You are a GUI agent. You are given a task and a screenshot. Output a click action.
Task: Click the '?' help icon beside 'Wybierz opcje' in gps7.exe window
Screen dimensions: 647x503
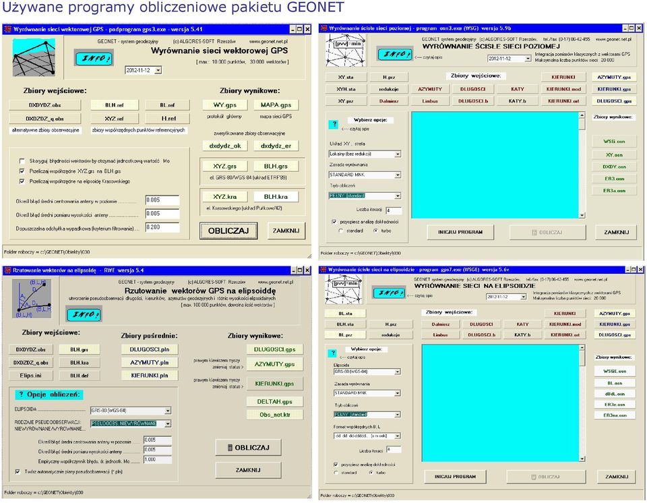333,353
